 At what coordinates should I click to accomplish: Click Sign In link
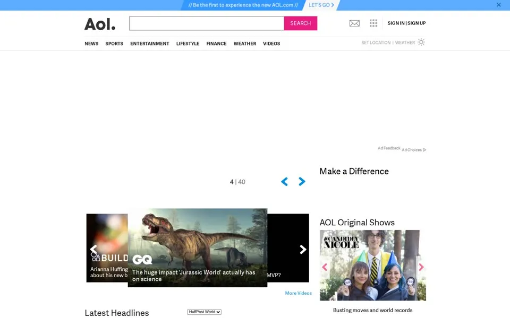coord(396,23)
